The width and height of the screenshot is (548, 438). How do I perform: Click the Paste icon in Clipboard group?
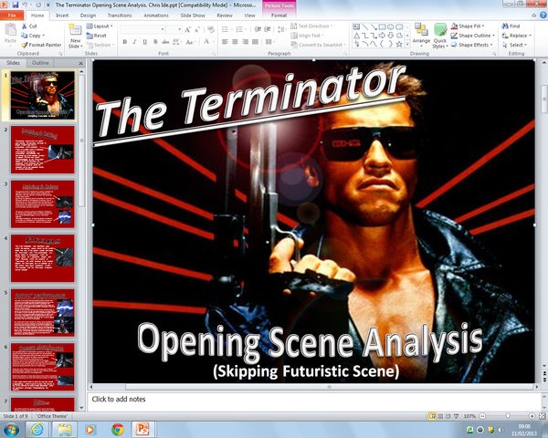tap(10, 30)
